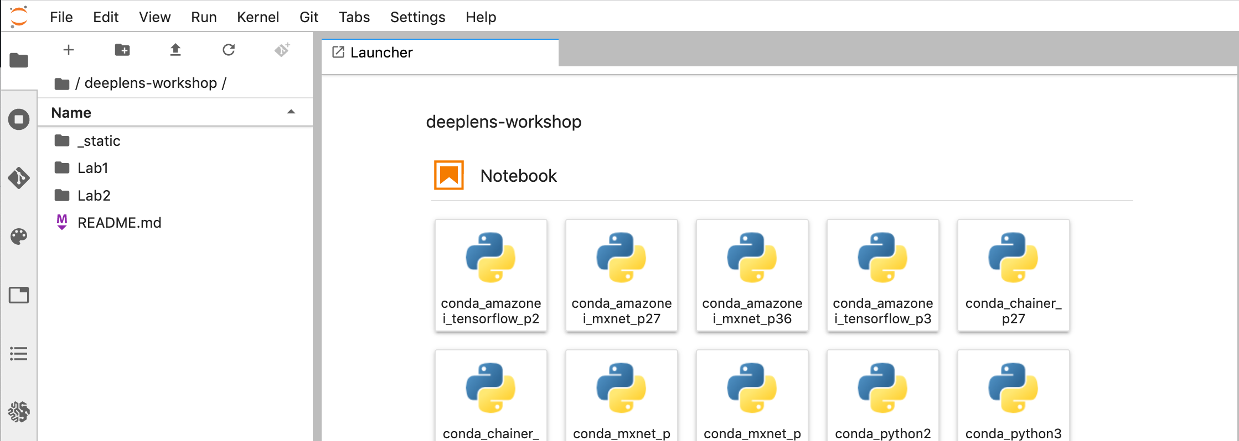Launch conda_python3 notebook kernel
The width and height of the screenshot is (1239, 441).
[x=1014, y=396]
